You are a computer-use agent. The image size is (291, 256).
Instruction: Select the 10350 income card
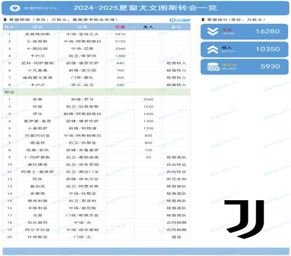tap(244, 49)
